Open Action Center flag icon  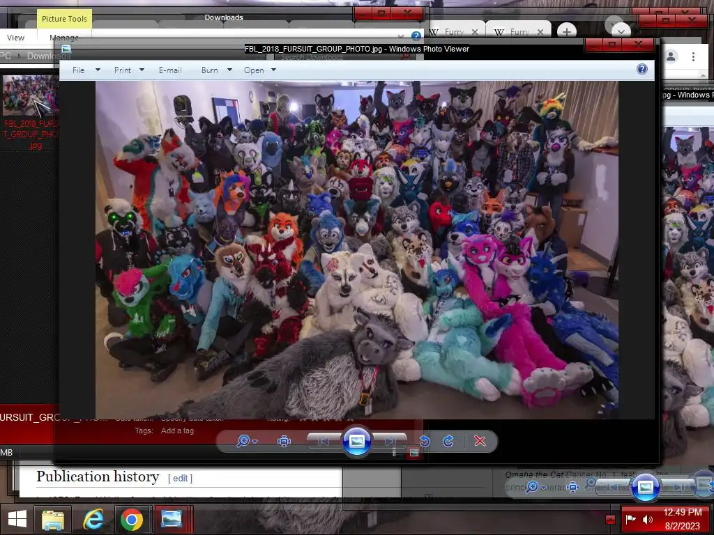[x=630, y=519]
